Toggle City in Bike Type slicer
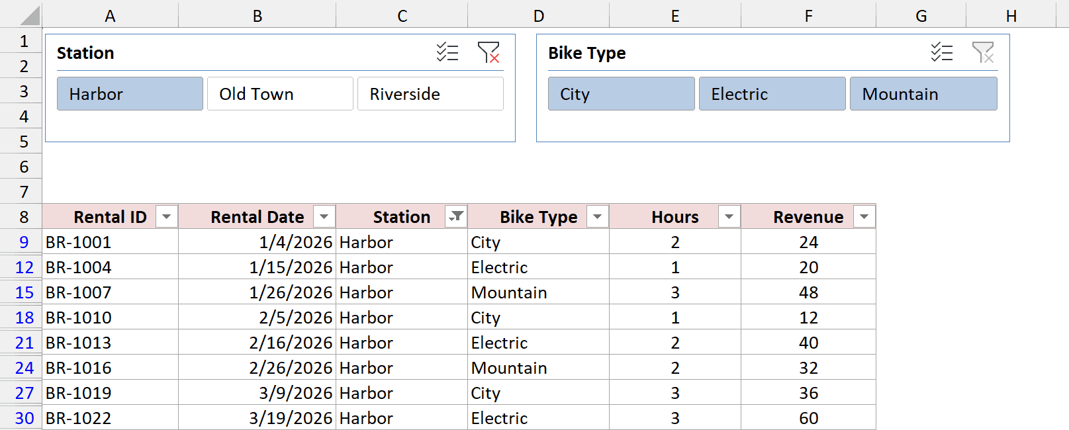This screenshot has height=430, width=1069. coord(622,93)
